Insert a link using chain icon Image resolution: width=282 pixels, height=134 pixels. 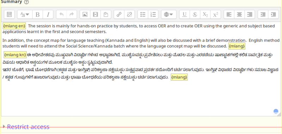click(x=119, y=14)
